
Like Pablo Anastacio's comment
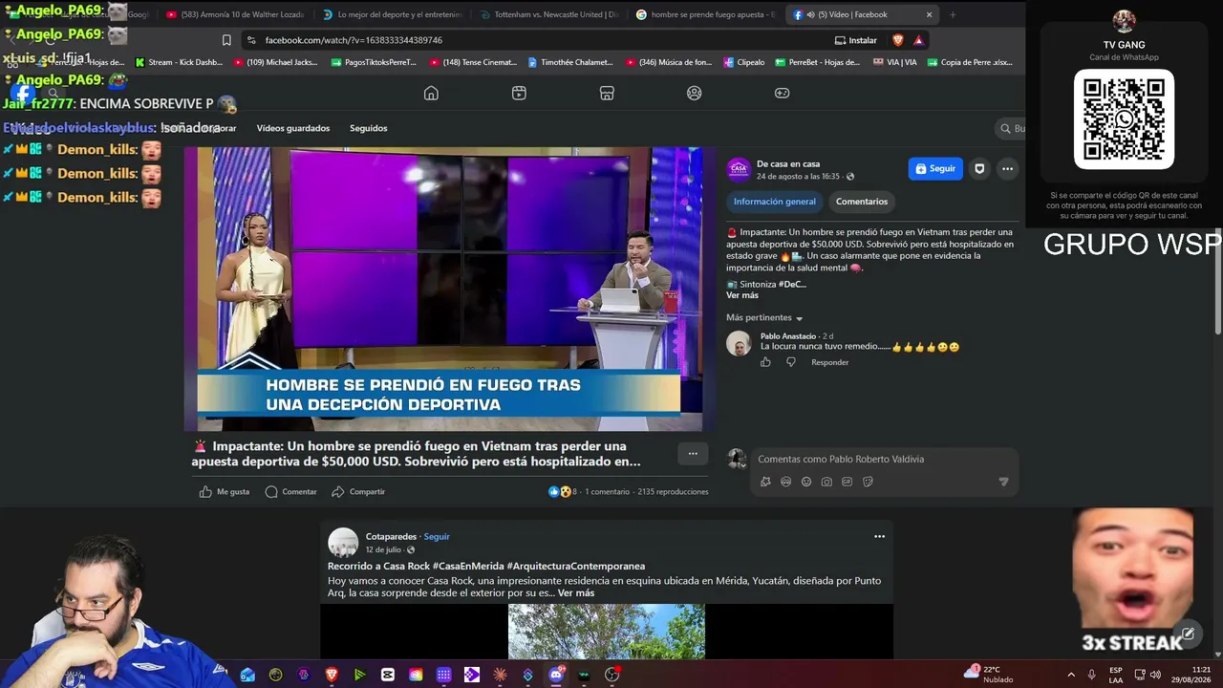[x=765, y=362]
